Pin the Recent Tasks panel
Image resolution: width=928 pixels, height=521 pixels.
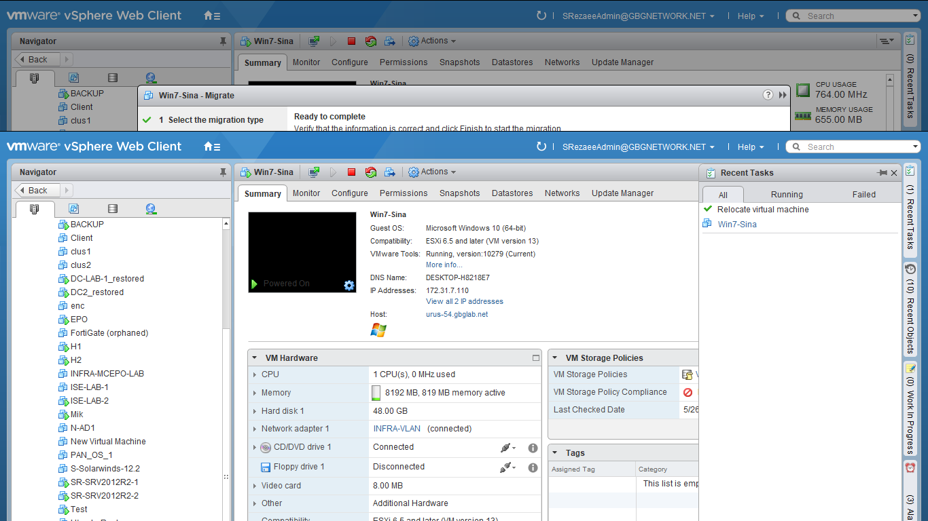click(x=882, y=173)
